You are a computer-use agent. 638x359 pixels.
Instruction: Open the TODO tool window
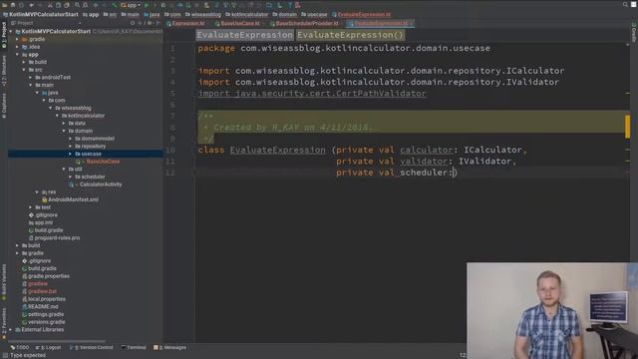[20, 348]
